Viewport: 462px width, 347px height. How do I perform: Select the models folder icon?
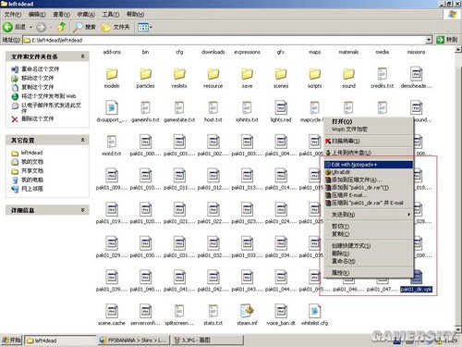(112, 74)
